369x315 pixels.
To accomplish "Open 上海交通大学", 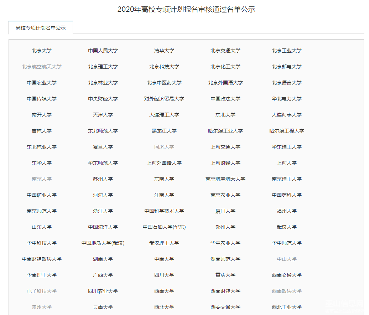I will point(225,147).
